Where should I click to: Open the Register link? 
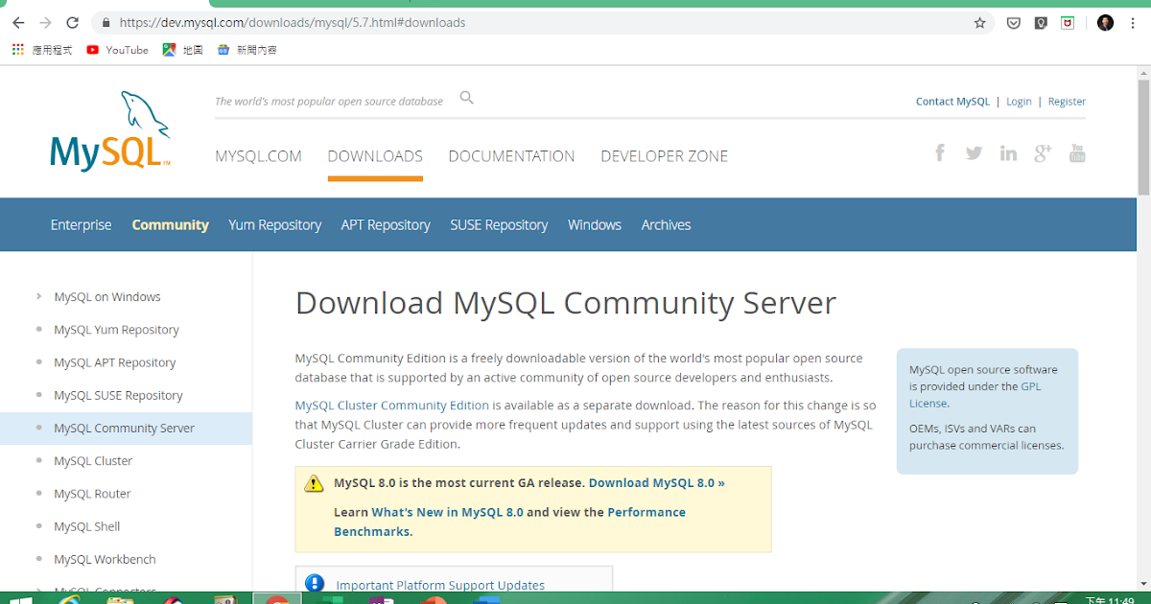coord(1067,101)
